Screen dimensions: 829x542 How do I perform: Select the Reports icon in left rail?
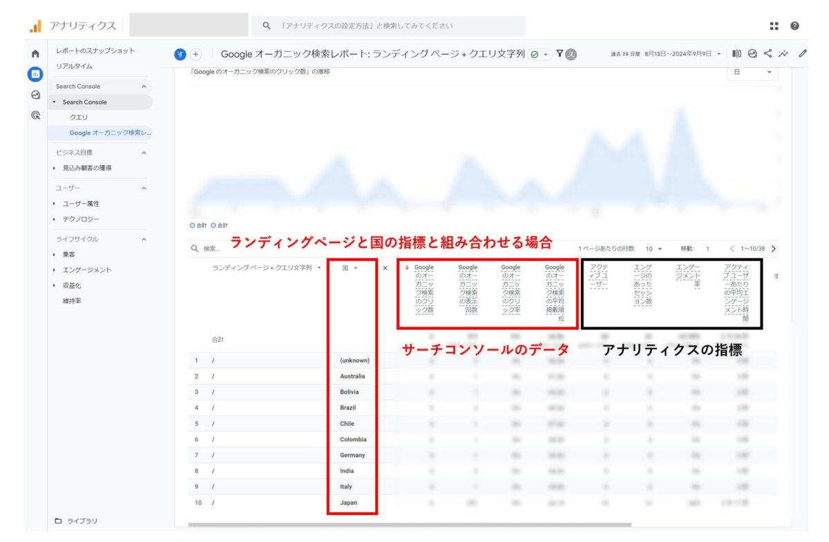coord(35,74)
